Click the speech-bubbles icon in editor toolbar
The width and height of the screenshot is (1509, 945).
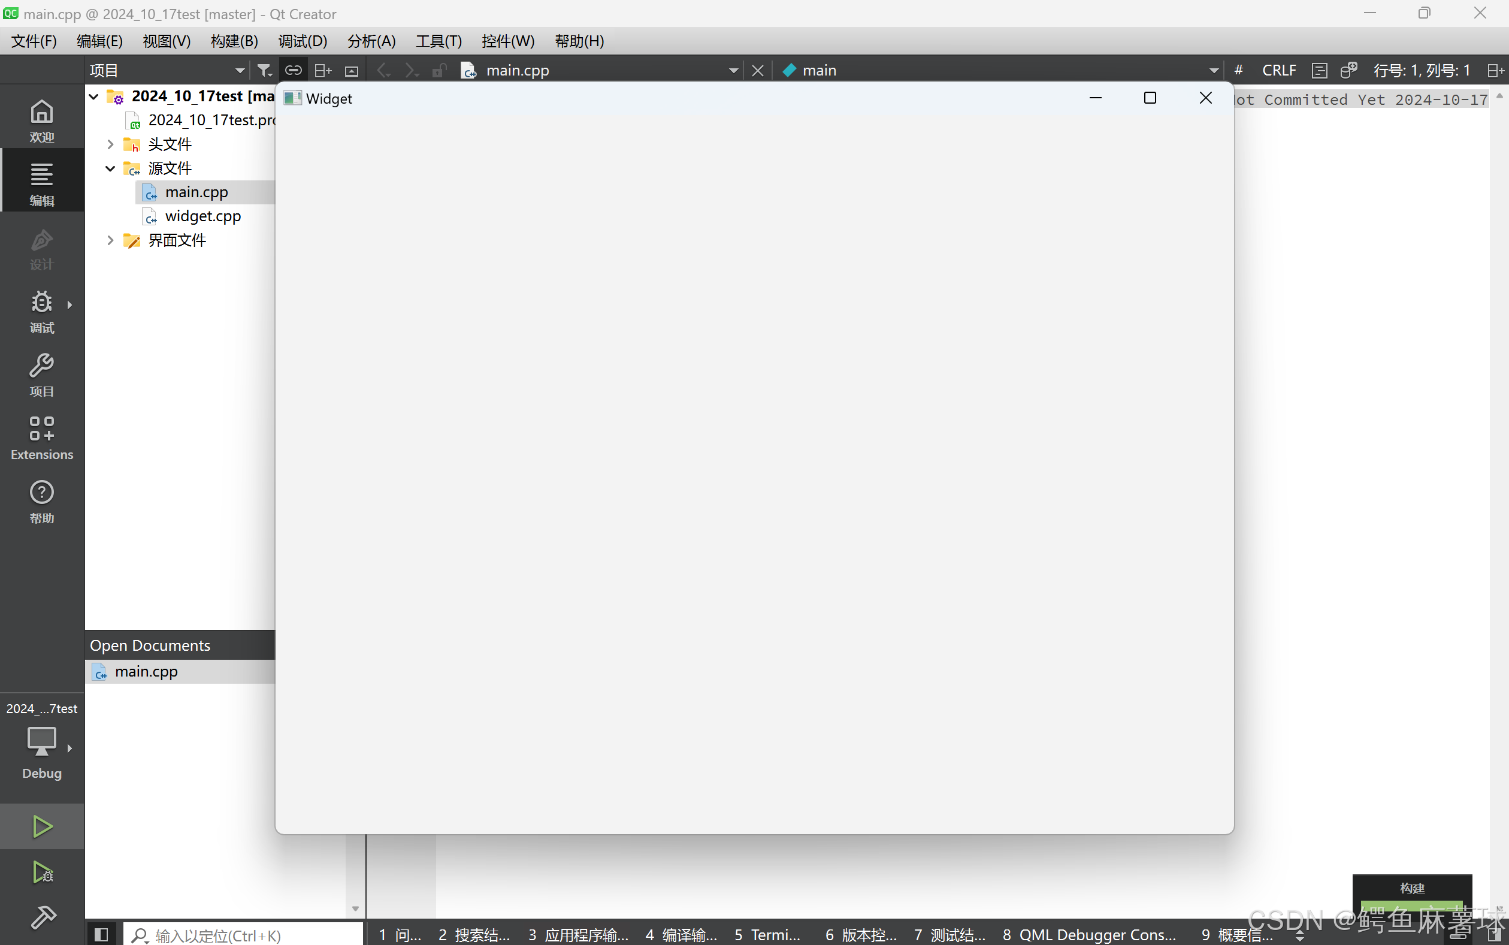(x=1348, y=71)
